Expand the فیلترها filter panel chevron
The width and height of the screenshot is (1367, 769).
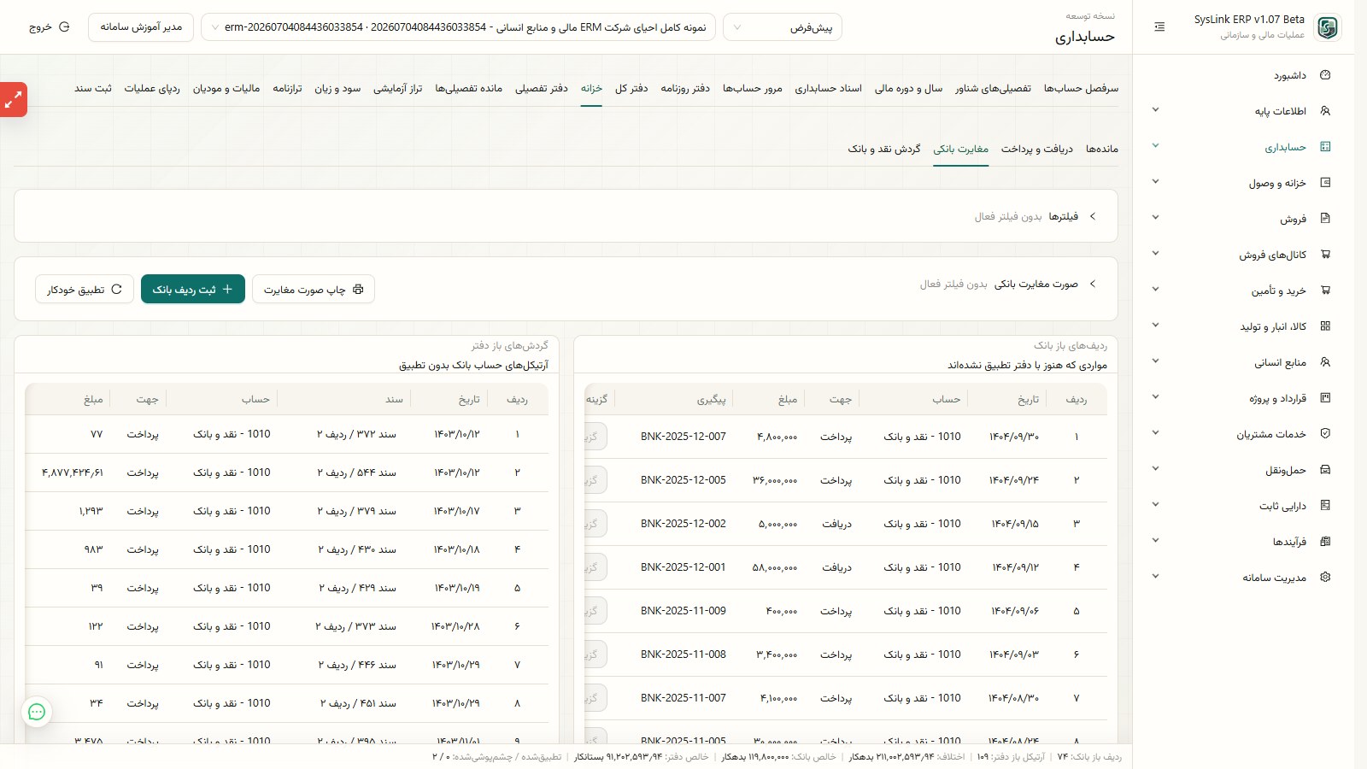coord(1093,217)
